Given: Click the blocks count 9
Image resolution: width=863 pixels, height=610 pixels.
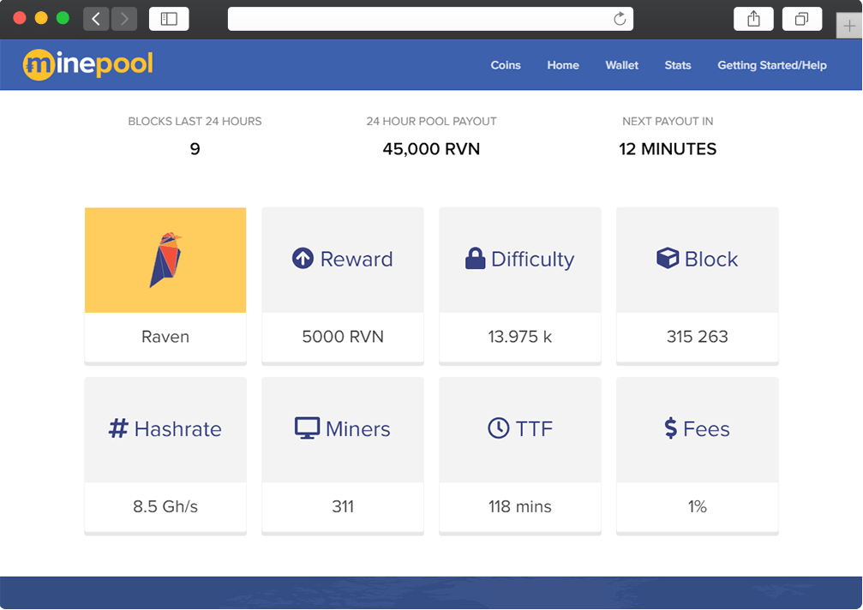Looking at the screenshot, I should (x=195, y=149).
